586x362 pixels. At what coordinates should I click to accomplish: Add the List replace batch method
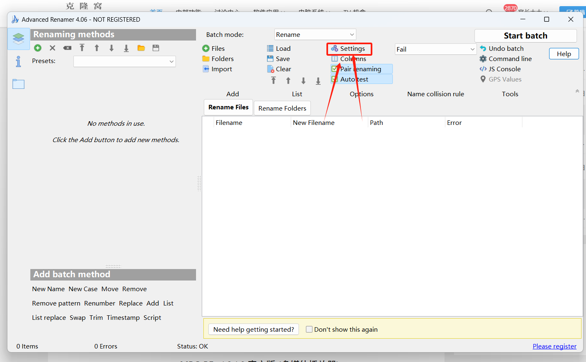(x=49, y=317)
